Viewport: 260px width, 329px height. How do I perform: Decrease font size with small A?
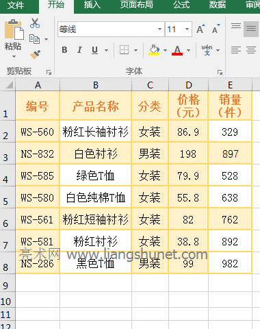[216, 29]
